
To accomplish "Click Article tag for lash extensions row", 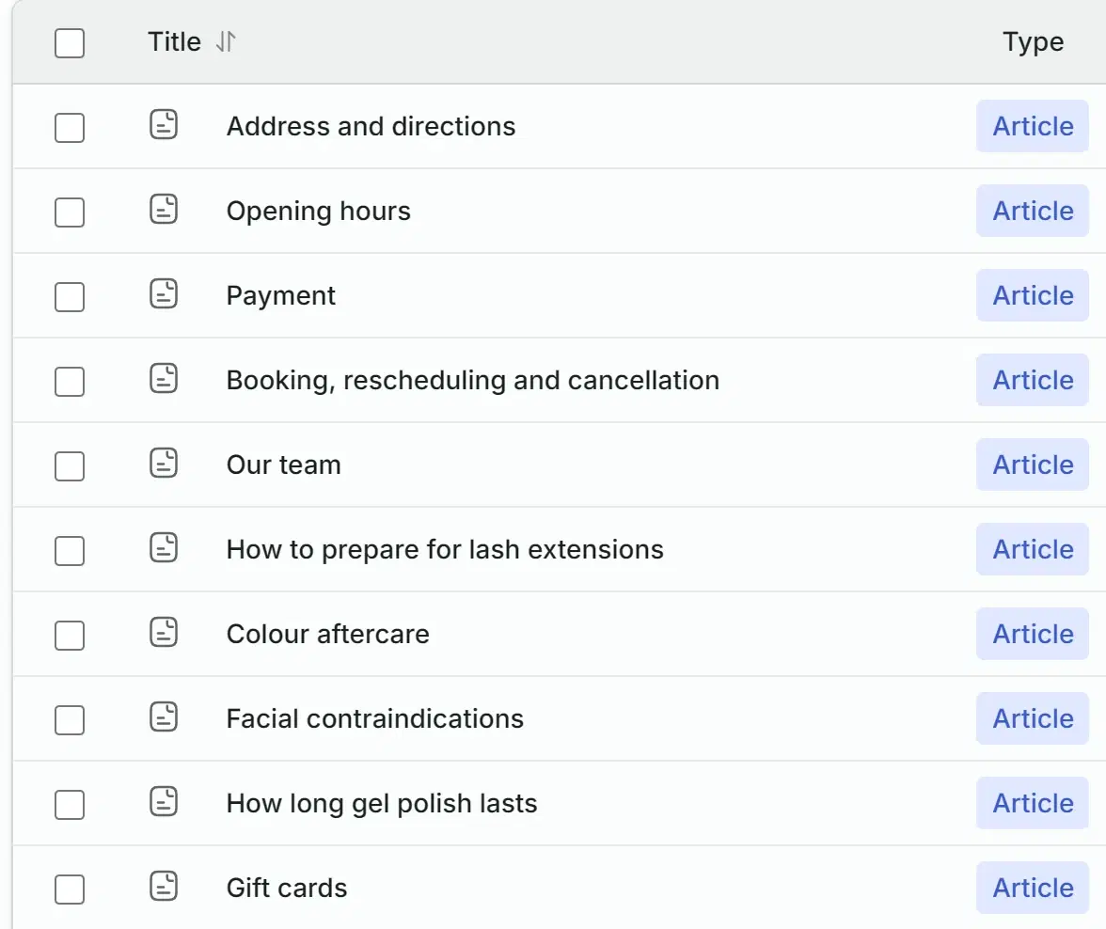I will coord(1033,549).
